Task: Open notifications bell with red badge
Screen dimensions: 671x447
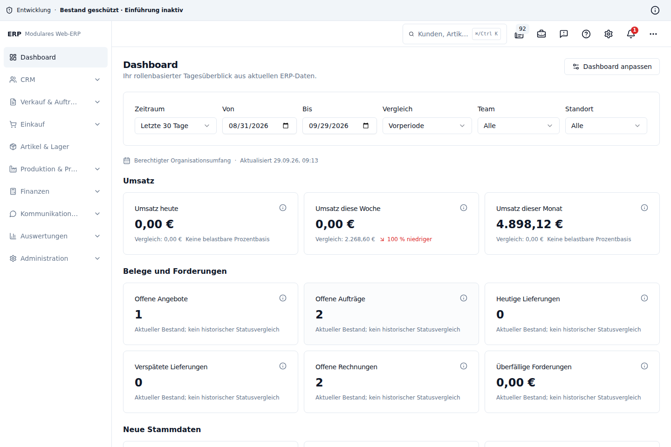Action: point(631,34)
